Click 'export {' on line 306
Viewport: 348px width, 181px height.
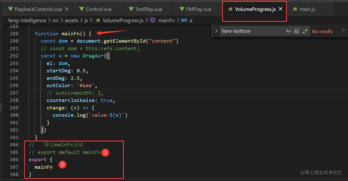(x=41, y=159)
